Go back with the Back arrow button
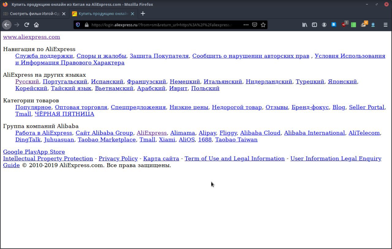392x249 pixels. 7,25
